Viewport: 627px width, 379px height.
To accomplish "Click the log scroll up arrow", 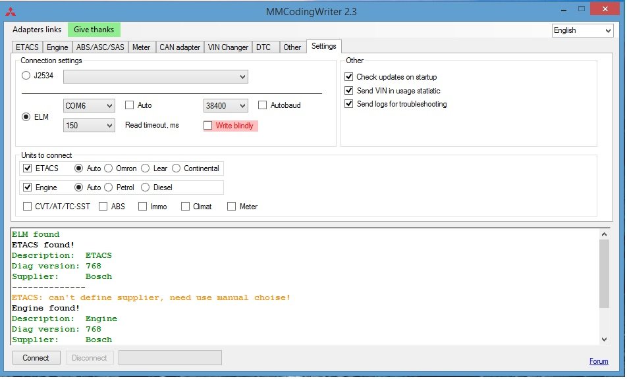I will coord(604,234).
